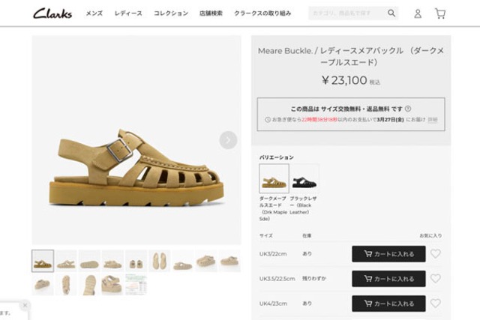Viewport: 480px width, 320px height.
Task: Open the コレクション menu
Action: pyautogui.click(x=171, y=13)
